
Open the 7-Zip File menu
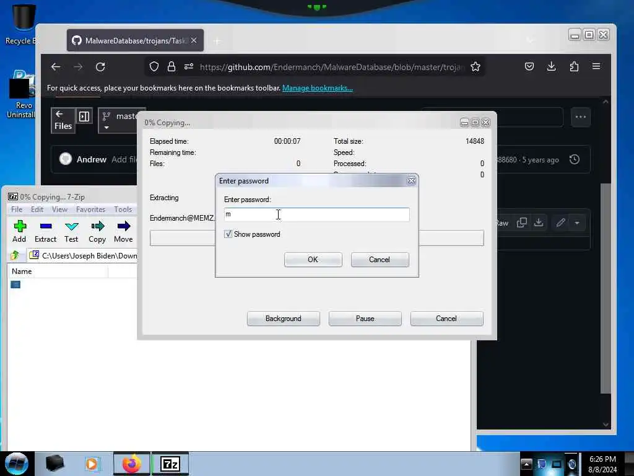[x=17, y=209]
